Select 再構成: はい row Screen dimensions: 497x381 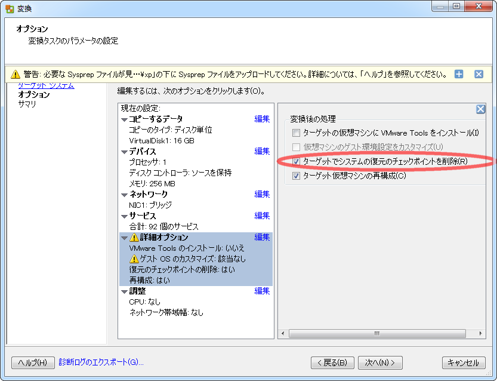pyautogui.click(x=149, y=281)
